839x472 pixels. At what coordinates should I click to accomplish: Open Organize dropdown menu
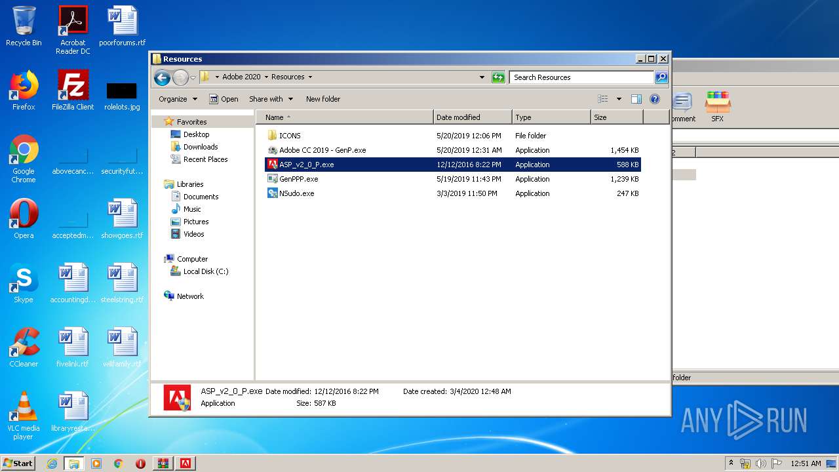(x=178, y=99)
